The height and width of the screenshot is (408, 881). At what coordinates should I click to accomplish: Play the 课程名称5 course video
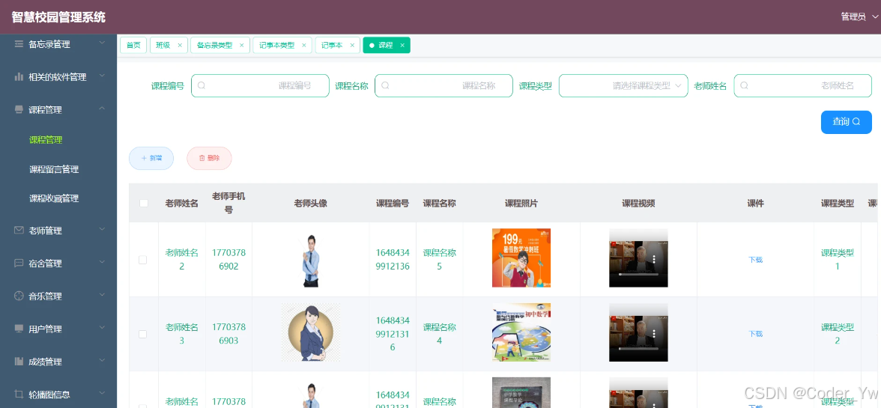638,258
